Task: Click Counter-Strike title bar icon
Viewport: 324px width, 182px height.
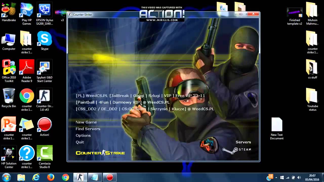Action: pyautogui.click(x=70, y=14)
